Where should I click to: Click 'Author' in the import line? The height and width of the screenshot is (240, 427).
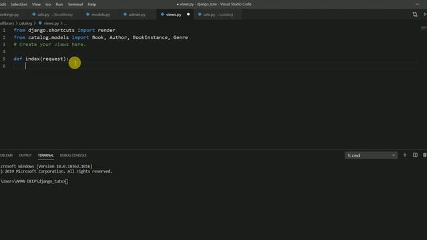coord(118,37)
